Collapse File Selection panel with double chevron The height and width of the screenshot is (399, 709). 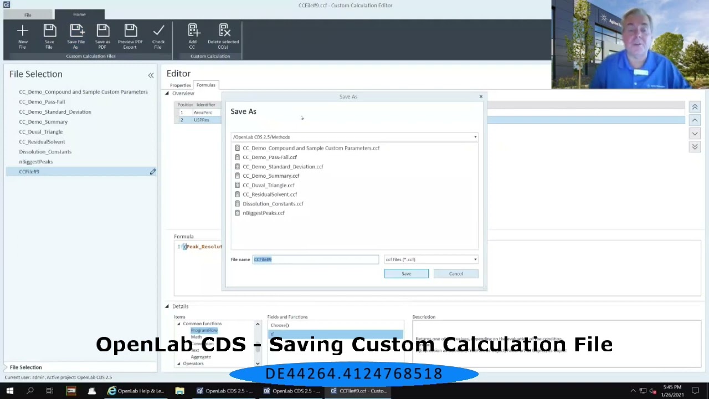(x=151, y=75)
